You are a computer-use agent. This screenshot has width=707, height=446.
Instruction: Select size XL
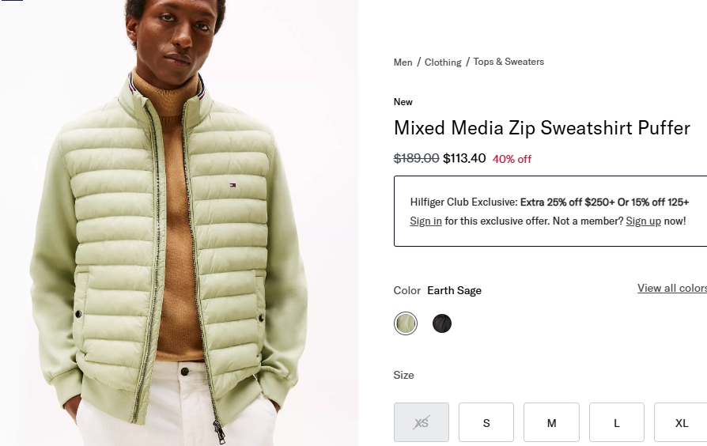coord(681,423)
